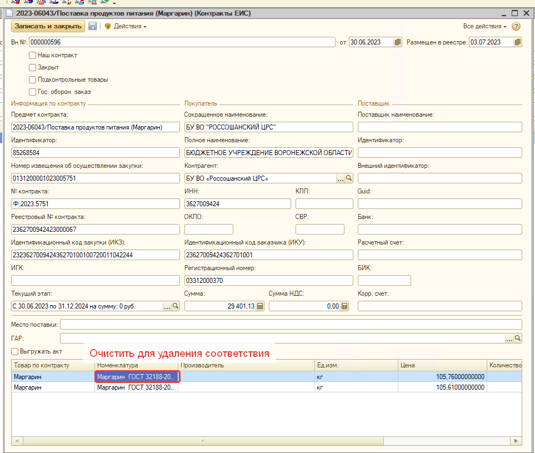Expand the Все действия menu

click(x=484, y=26)
